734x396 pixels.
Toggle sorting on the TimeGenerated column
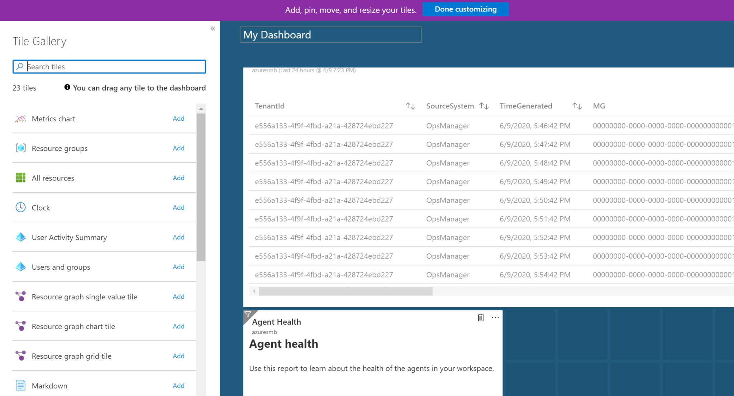coord(576,106)
